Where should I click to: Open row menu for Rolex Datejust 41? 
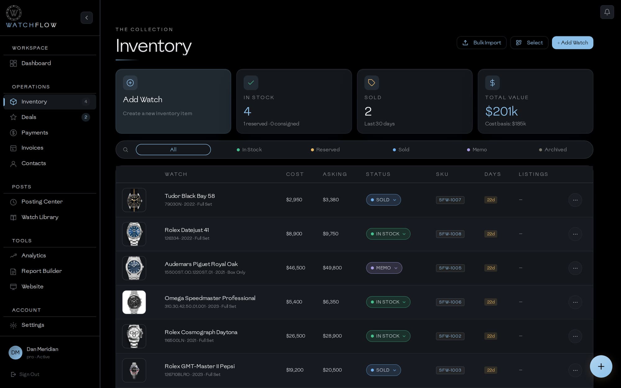pos(575,234)
